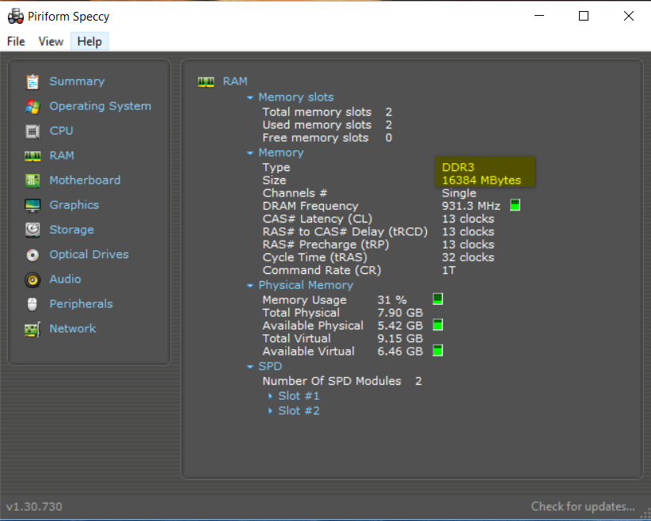Collapse the Memory slots section

[250, 97]
